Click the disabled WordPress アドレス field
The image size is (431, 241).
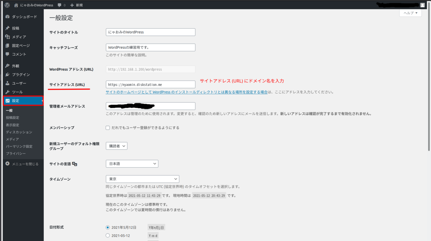[150, 69]
